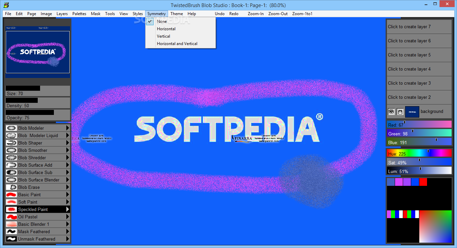Screen dimensions: 457x248
Task: Select the Mask Feathered brush icon
Action: pos(12,232)
